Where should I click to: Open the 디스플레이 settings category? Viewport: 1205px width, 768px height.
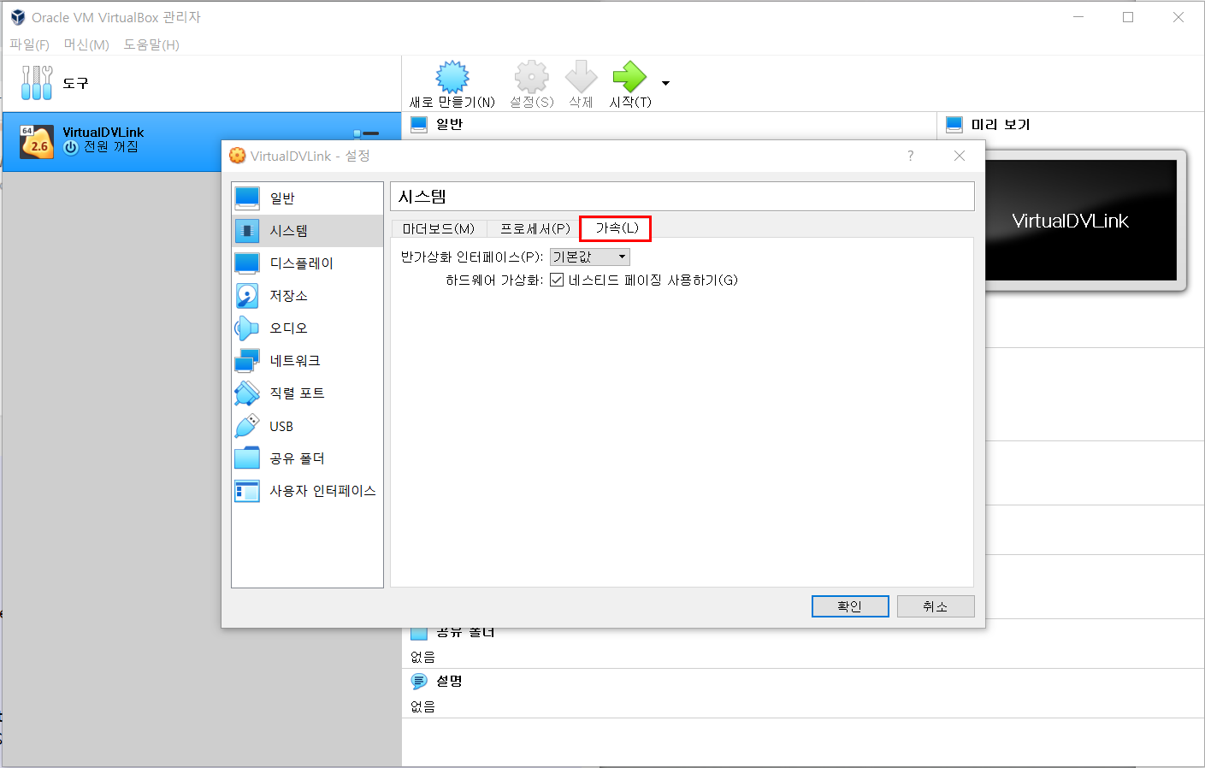tap(307, 263)
